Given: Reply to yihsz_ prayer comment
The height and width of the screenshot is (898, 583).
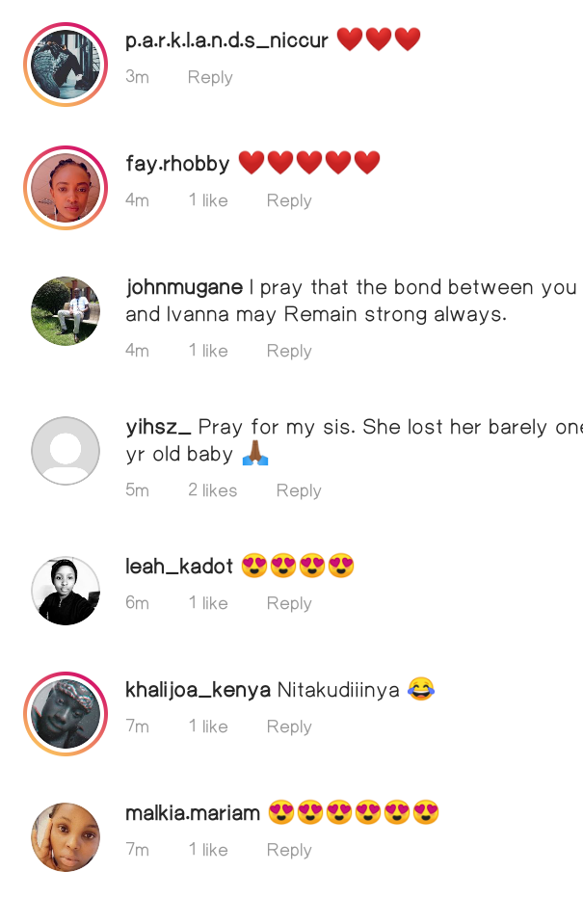Looking at the screenshot, I should click(299, 490).
